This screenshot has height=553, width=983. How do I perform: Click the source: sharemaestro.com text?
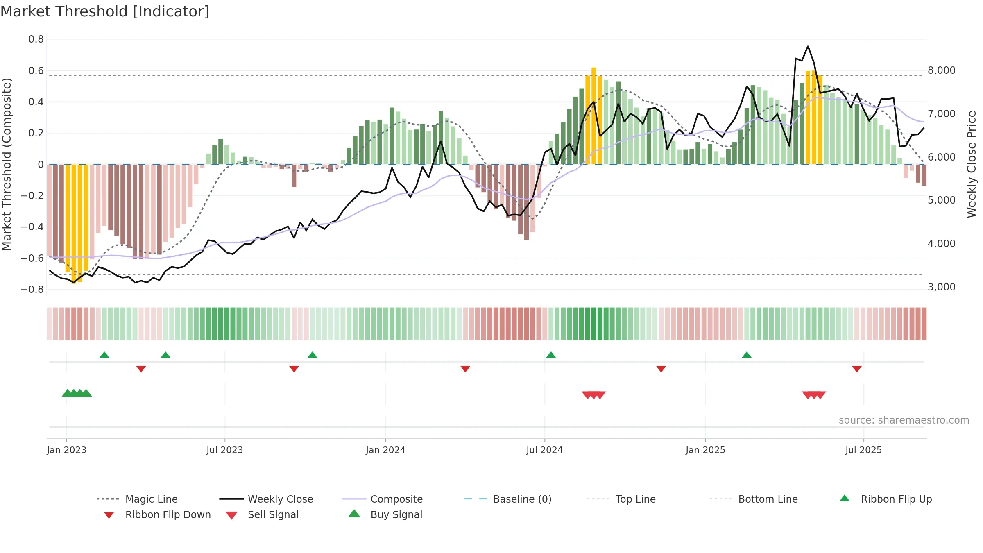pyautogui.click(x=904, y=420)
